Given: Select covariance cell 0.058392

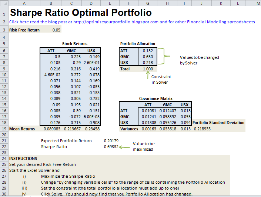Looking at the screenshot, I should point(168,117).
